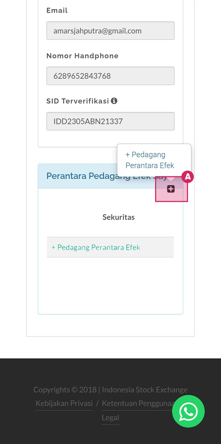The width and height of the screenshot is (221, 444).
Task: Open the WhatsApp chat button
Action: click(x=188, y=411)
